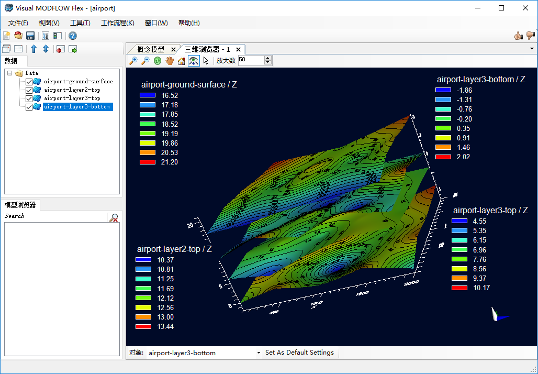Click the green right-arrow window icon

73,49
